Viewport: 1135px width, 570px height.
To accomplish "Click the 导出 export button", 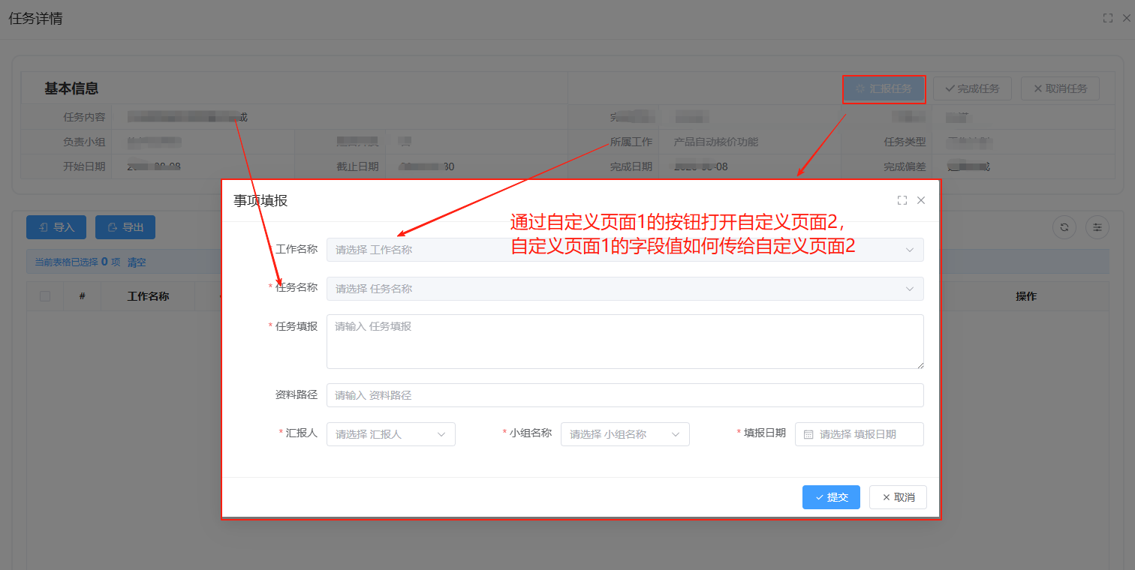I will coord(125,227).
